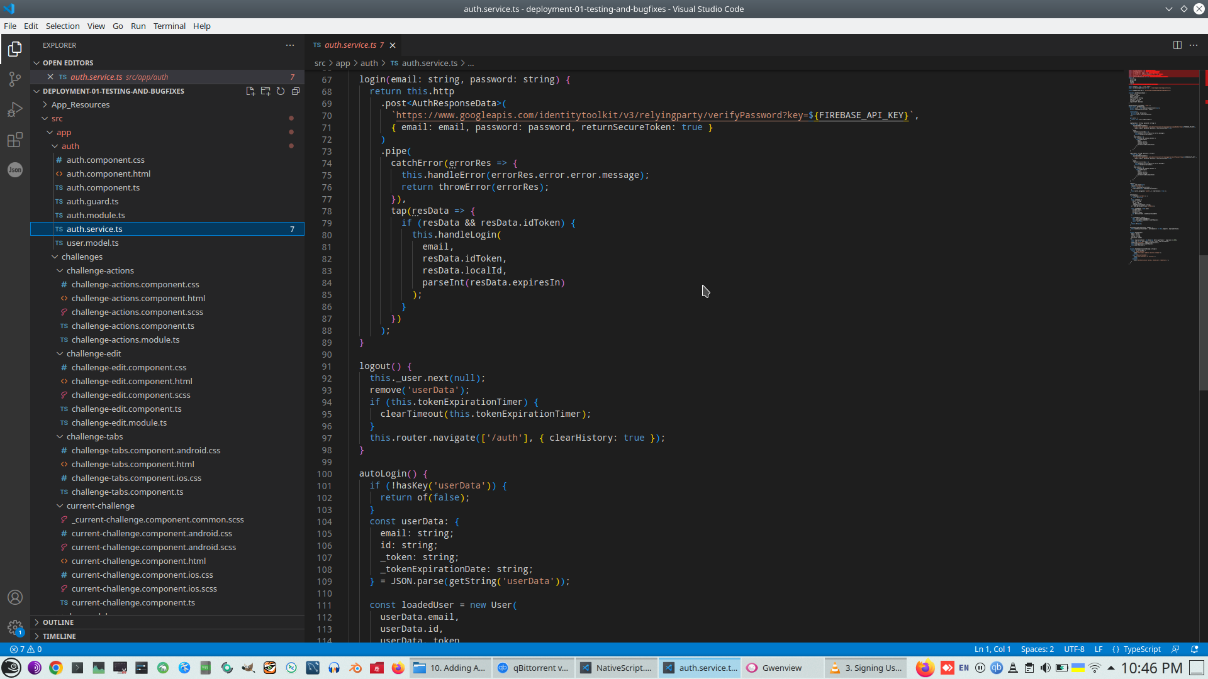Split the editor to the right
Image resolution: width=1208 pixels, height=679 pixels.
[x=1177, y=45]
